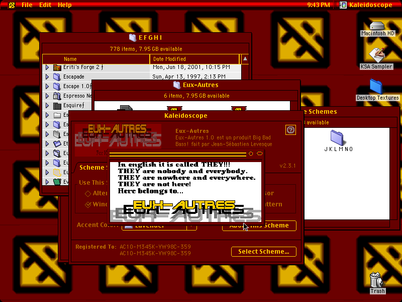Select the open blue folder icon in Et row
Viewport: 402px width, 302px height.
57,143
